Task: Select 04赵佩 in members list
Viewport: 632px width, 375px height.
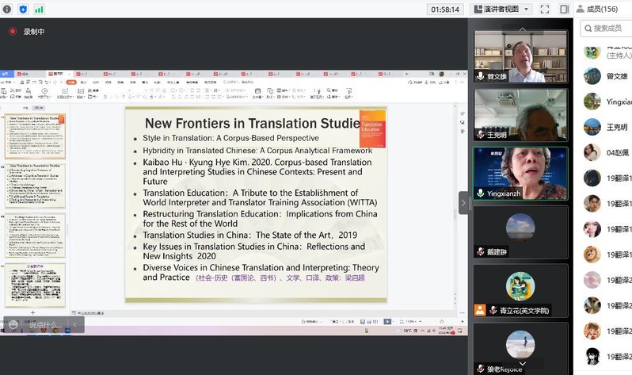Action: point(607,152)
